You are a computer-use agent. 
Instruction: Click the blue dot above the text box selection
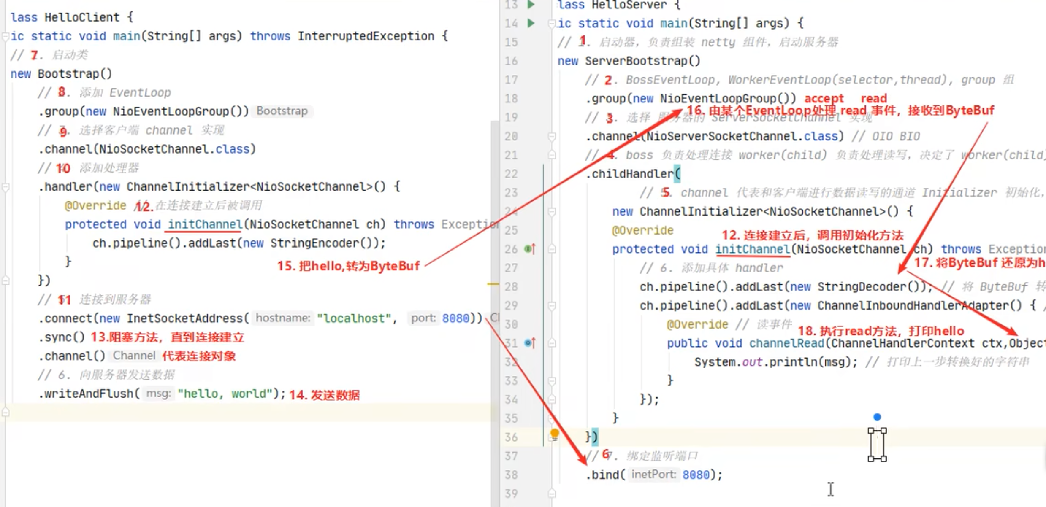(x=877, y=417)
